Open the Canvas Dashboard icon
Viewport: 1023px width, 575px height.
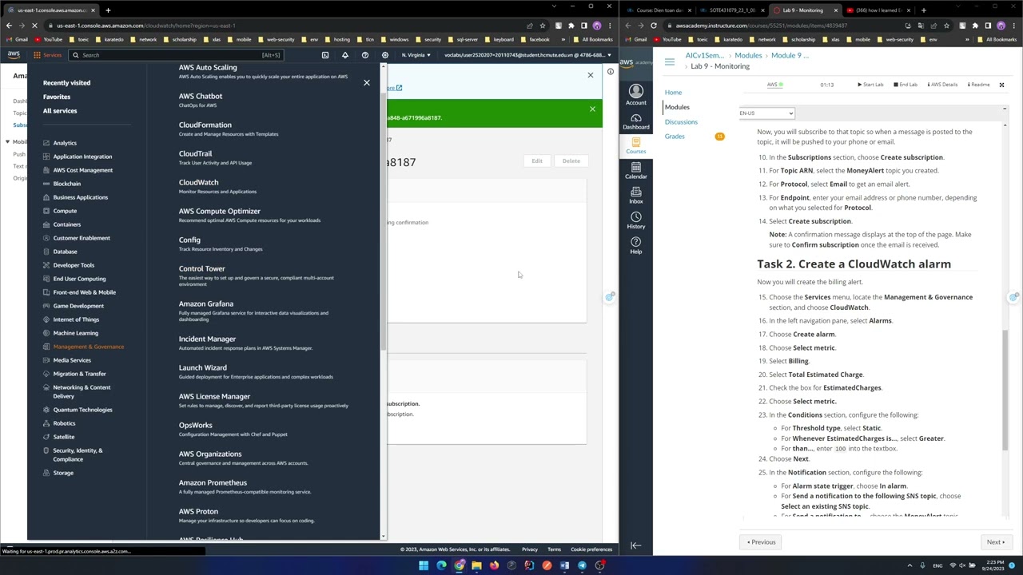(x=636, y=121)
